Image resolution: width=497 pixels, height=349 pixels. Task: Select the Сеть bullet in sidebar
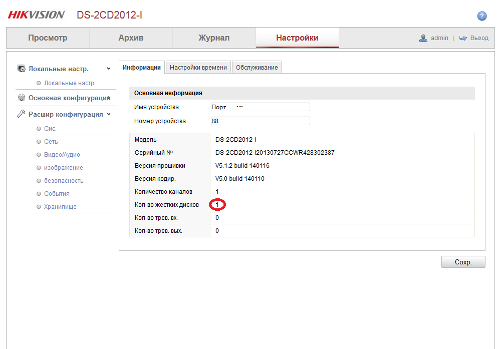pyautogui.click(x=39, y=142)
